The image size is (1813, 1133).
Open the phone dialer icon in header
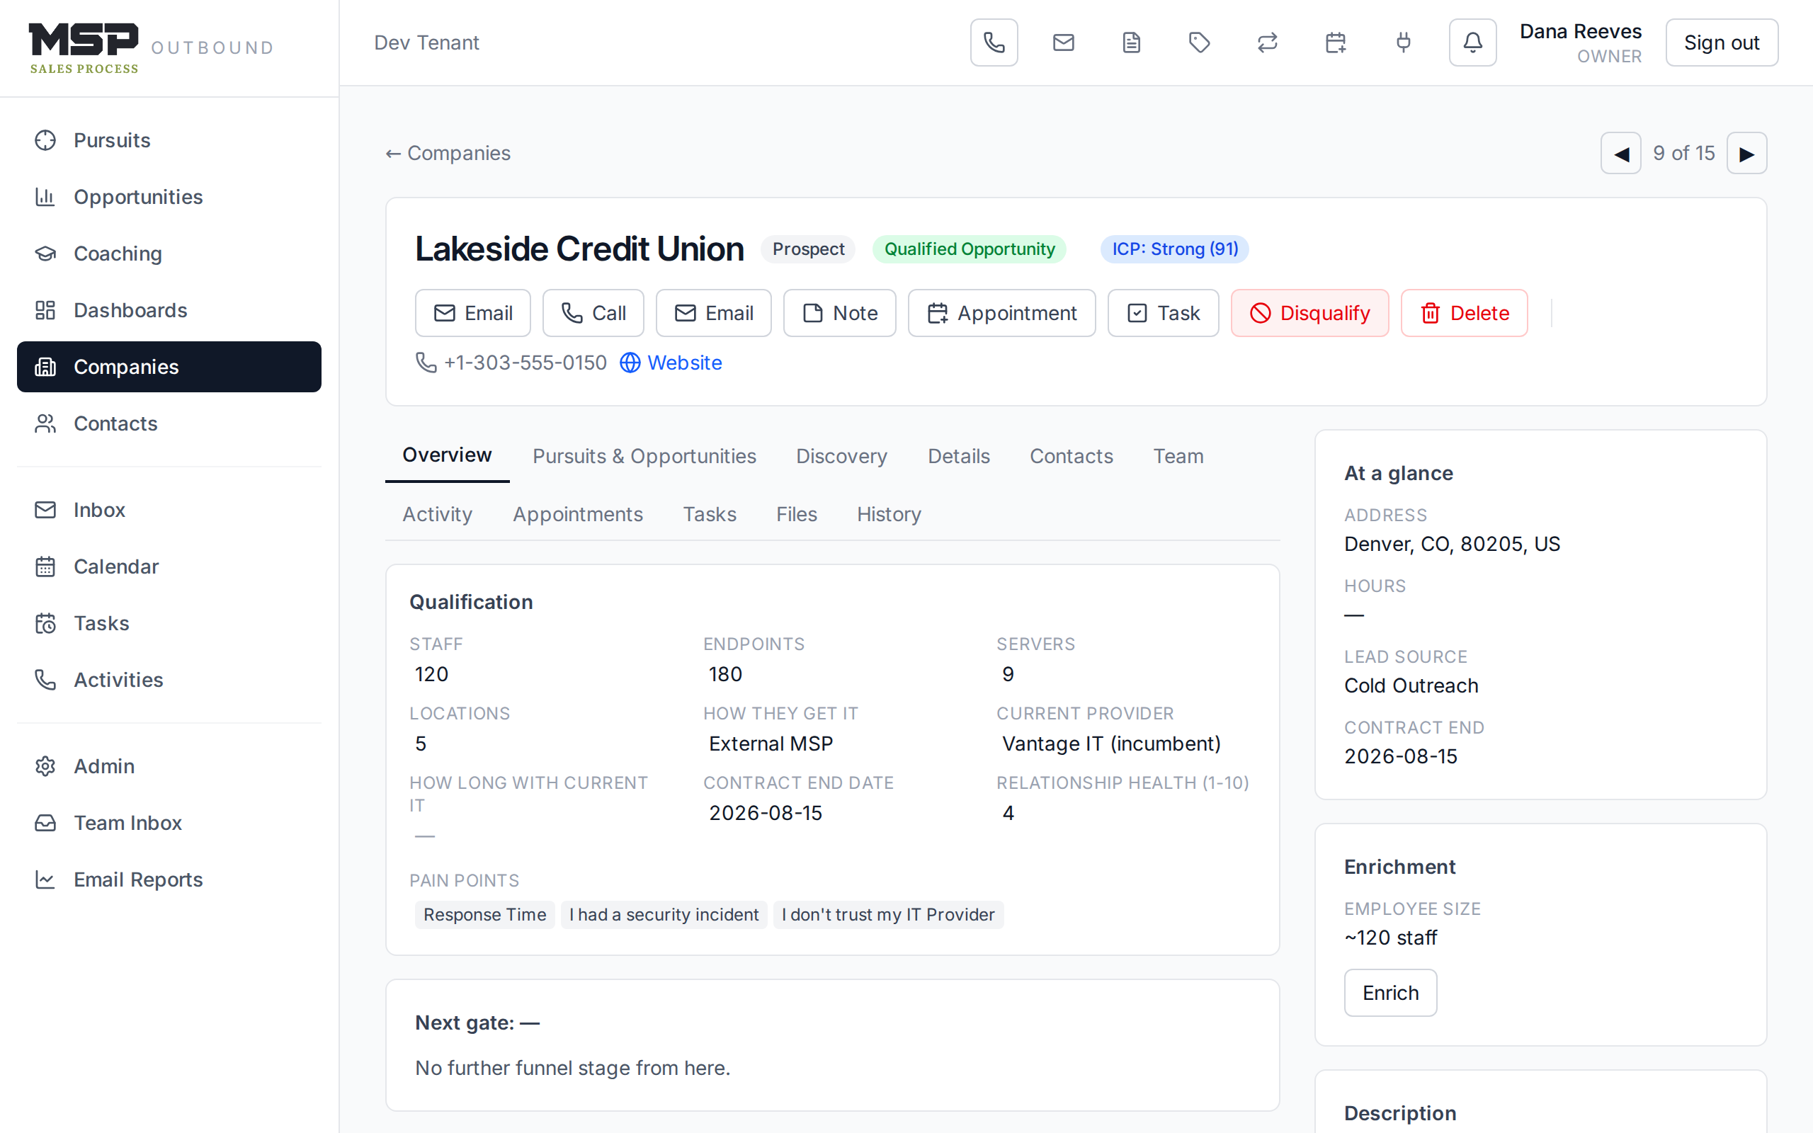pyautogui.click(x=994, y=42)
